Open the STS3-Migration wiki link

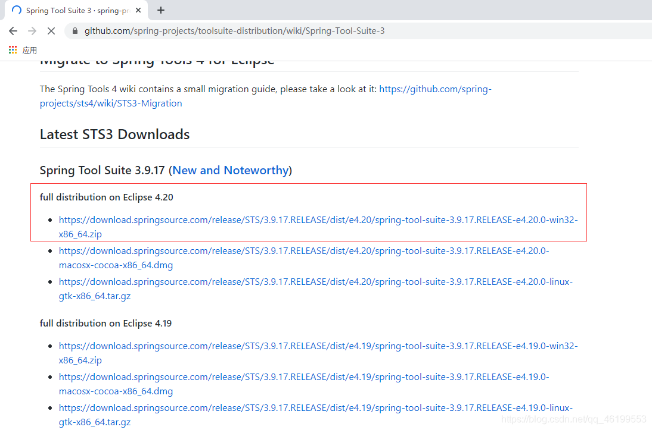click(265, 96)
